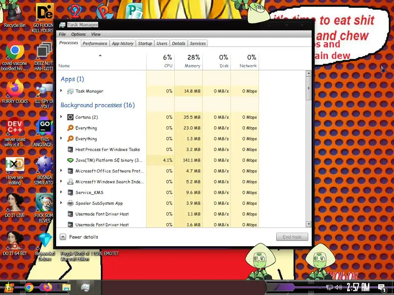Click the Usermode Font Driver Host 1.1 MB icon

pyautogui.click(x=70, y=214)
